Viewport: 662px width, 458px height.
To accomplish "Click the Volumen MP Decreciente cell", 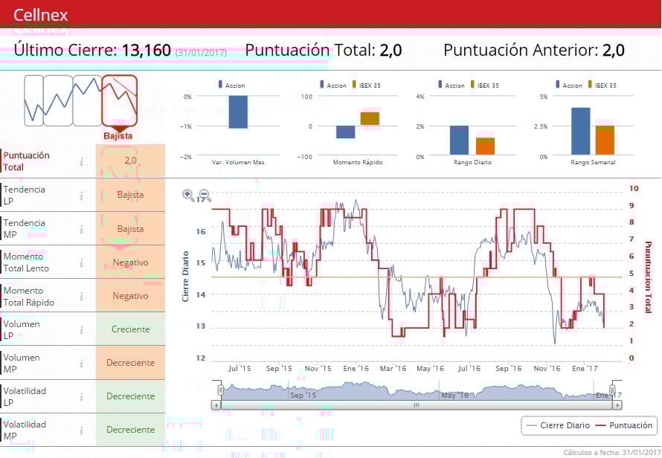I will (130, 363).
